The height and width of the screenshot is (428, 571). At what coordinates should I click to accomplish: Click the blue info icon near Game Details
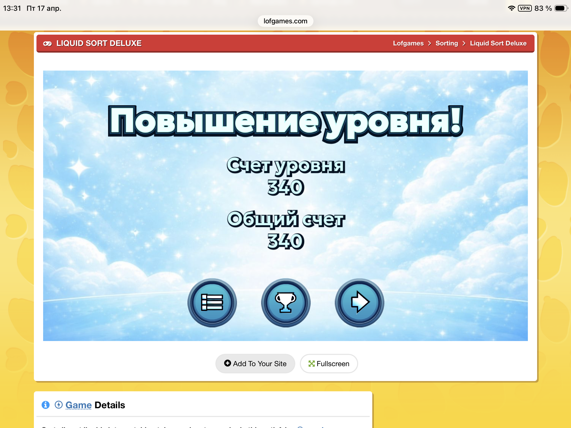click(x=46, y=405)
